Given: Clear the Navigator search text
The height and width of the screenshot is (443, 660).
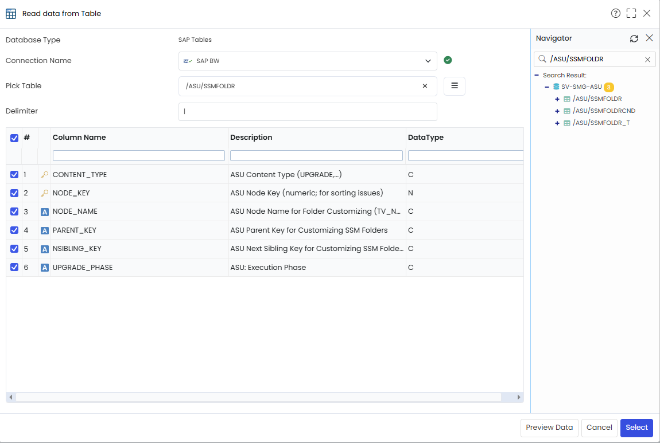Looking at the screenshot, I should tap(647, 60).
